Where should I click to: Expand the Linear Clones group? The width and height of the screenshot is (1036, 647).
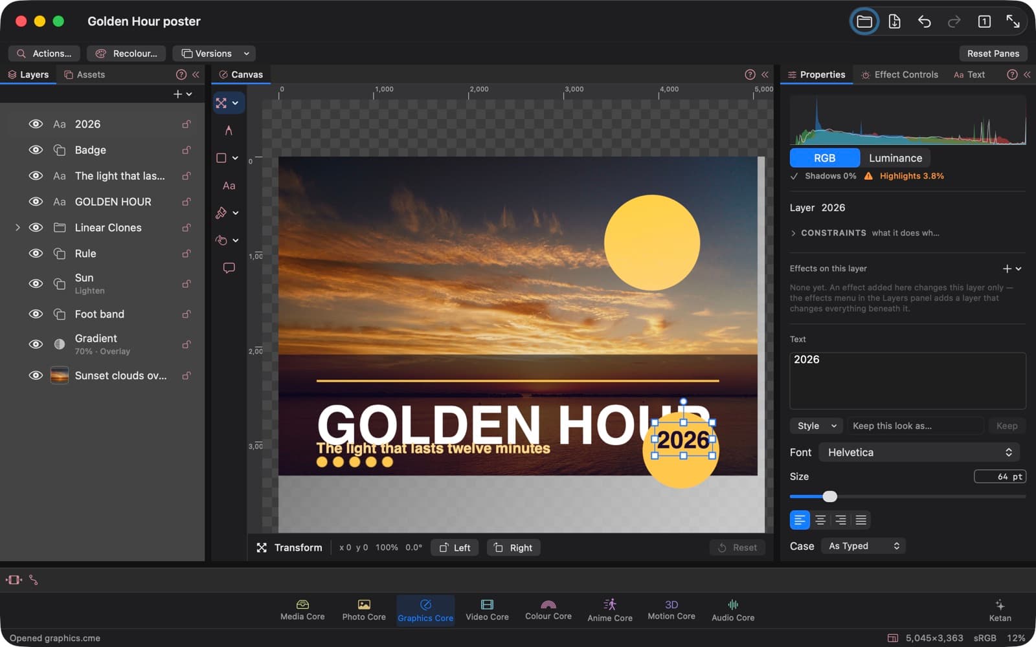17,228
